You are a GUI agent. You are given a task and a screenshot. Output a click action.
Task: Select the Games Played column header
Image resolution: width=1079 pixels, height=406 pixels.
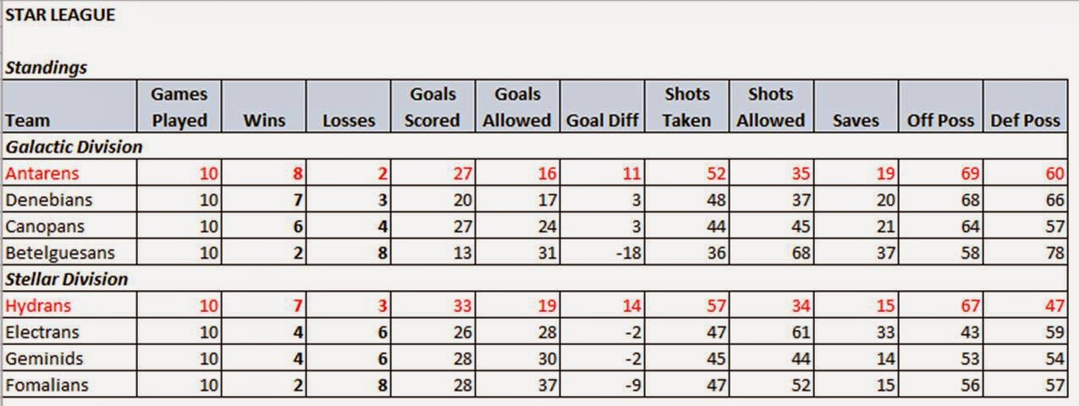(179, 107)
